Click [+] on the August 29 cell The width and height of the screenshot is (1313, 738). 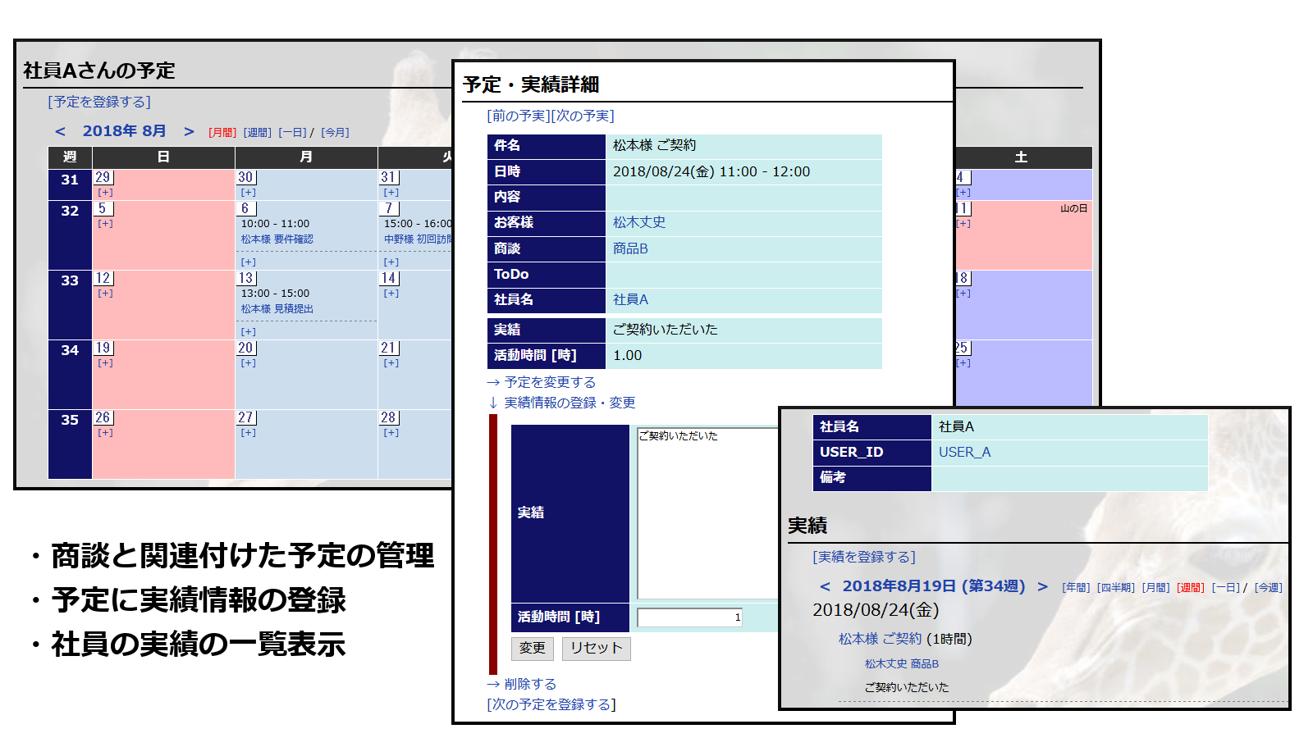click(105, 191)
